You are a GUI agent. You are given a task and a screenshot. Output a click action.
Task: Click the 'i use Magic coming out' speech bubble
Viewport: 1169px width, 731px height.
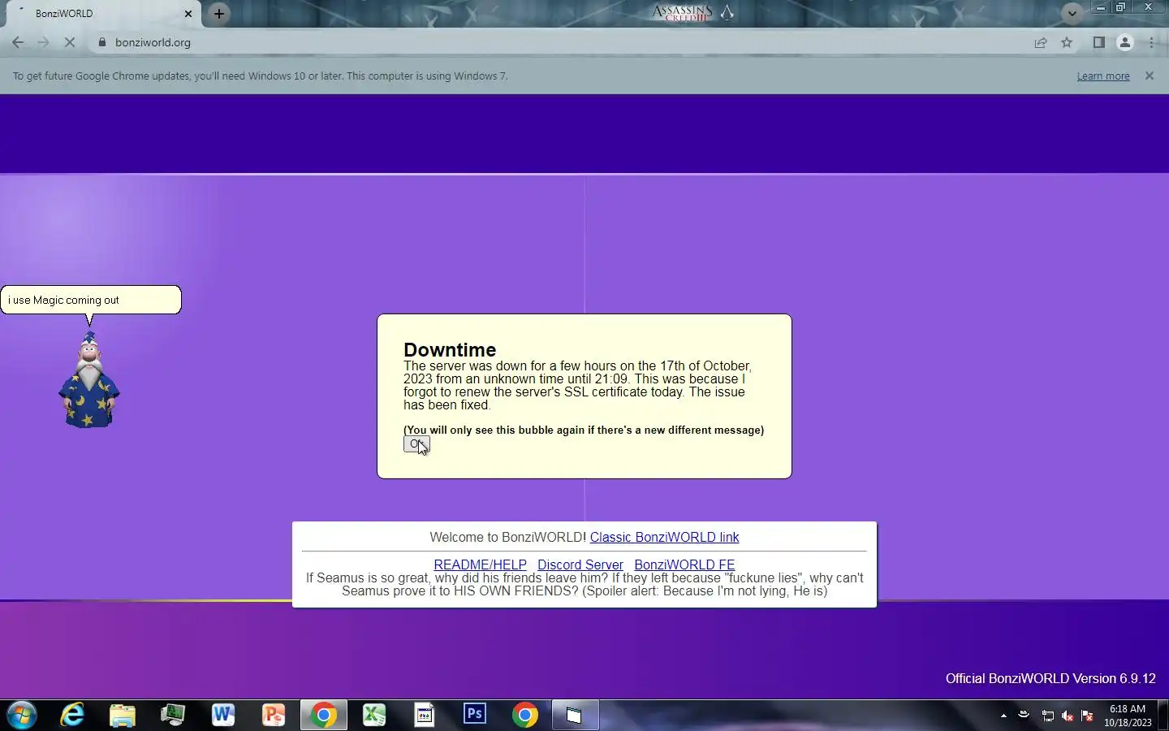pyautogui.click(x=91, y=300)
